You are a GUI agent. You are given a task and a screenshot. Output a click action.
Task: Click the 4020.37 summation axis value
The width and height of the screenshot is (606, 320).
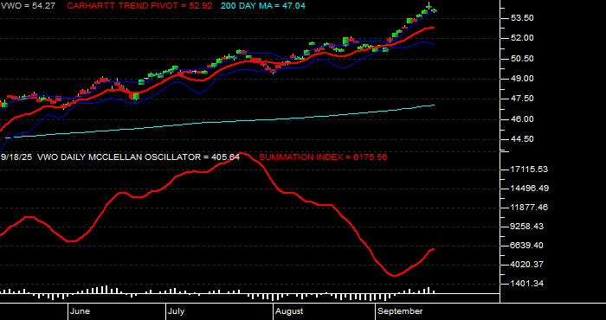527,265
